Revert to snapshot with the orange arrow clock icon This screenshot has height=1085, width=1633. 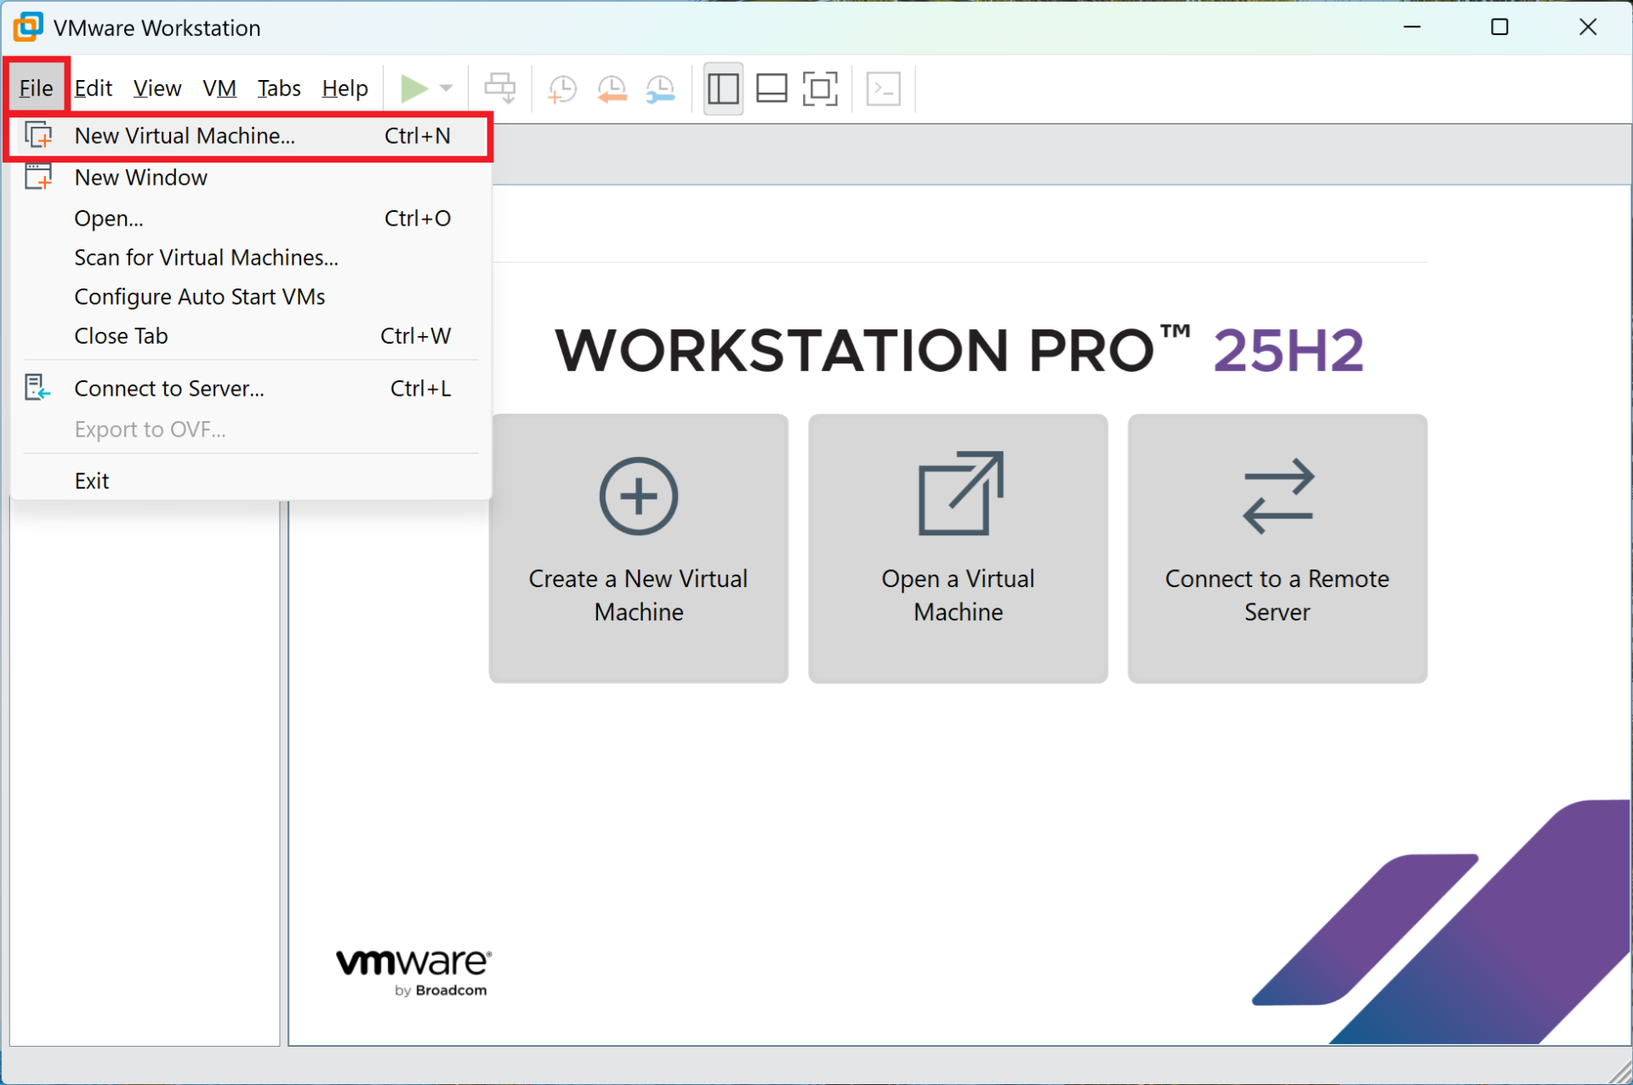click(611, 88)
